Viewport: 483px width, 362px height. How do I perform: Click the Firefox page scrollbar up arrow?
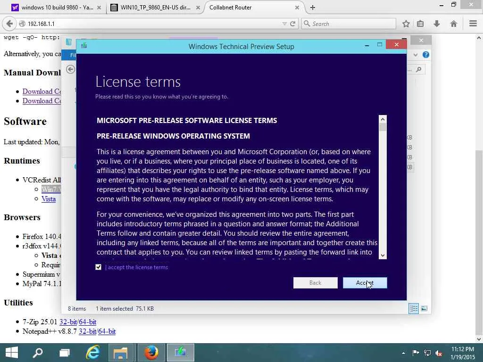click(479, 38)
